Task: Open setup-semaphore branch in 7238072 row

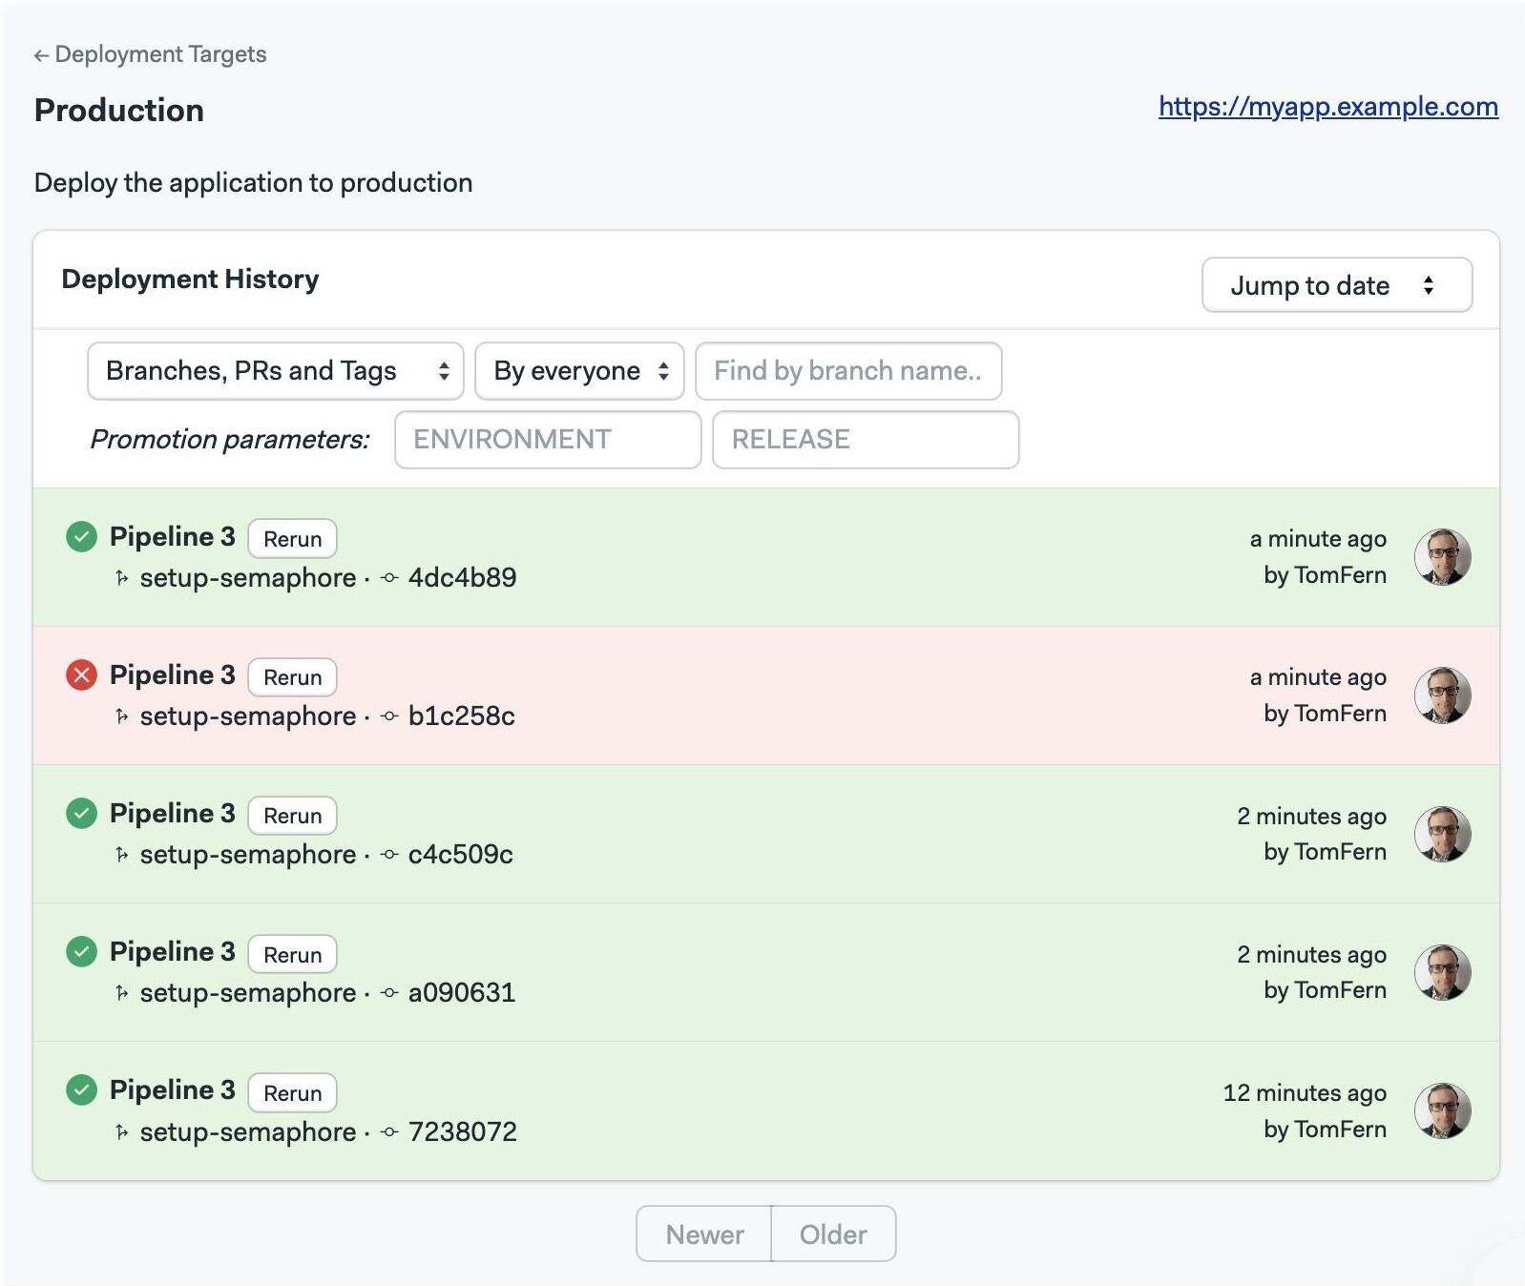Action: 248,1132
